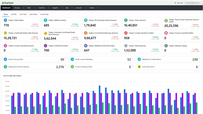Click the tallest blue bar in sale chart
Screen dimensions: 203x114
(x=99, y=100)
